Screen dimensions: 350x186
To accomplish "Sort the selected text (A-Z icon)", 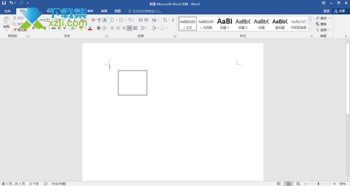I will coord(165,20).
